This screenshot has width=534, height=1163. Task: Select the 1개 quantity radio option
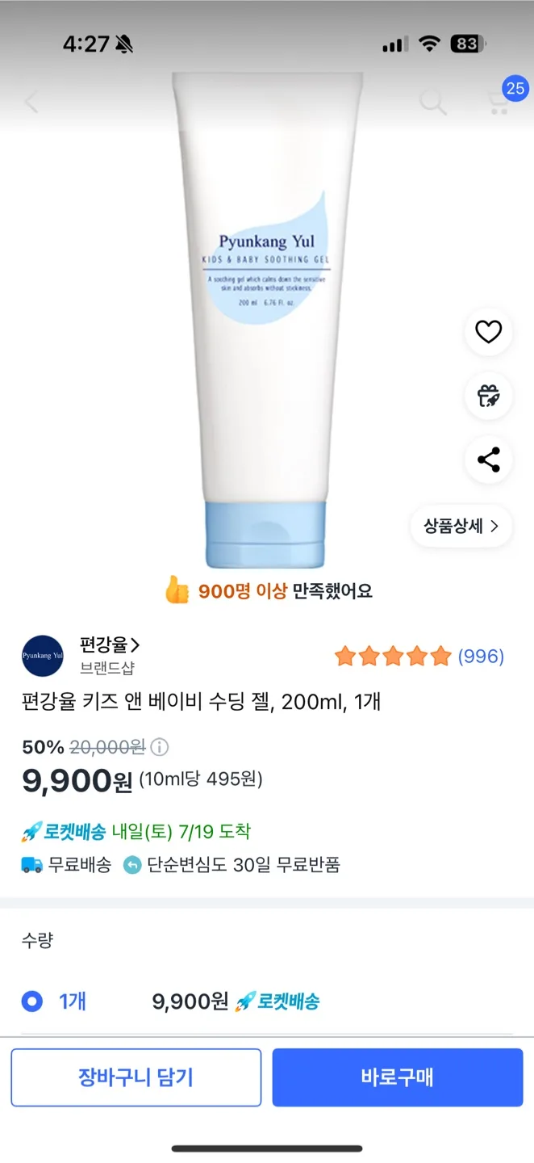click(32, 1002)
